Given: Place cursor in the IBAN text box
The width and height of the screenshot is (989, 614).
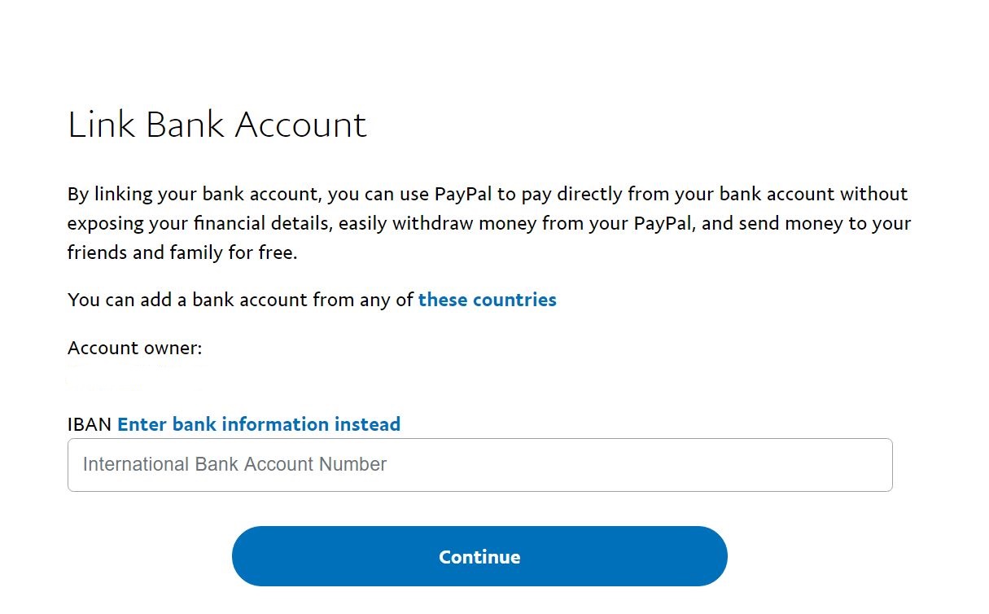Looking at the screenshot, I should 479,465.
